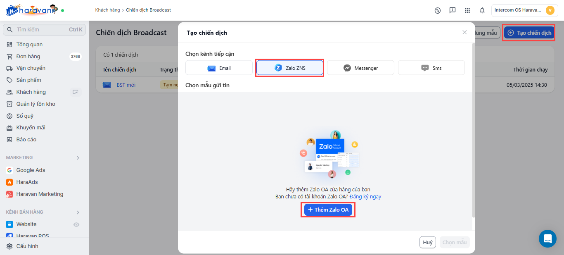Open the Đơn hàng orders section
The height and width of the screenshot is (255, 564).
click(28, 56)
